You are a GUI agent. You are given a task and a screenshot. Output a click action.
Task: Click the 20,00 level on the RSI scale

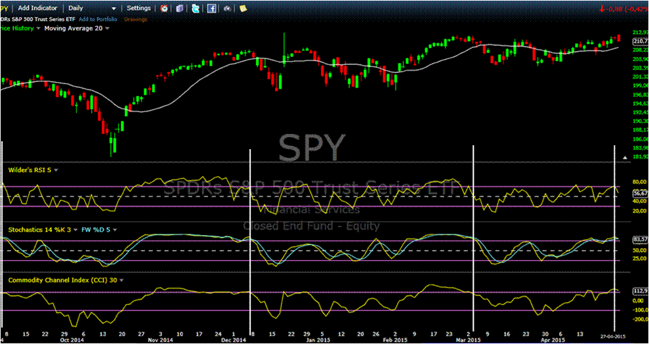pyautogui.click(x=640, y=211)
